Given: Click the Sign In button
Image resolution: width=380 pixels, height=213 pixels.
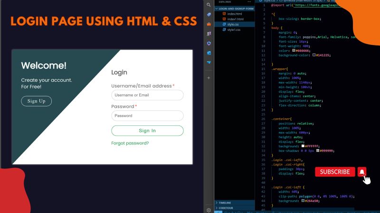Looking at the screenshot, I should tap(147, 131).
